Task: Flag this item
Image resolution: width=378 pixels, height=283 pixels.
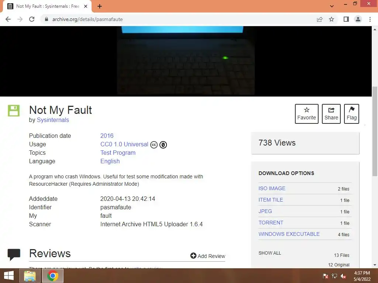Action: pos(351,114)
